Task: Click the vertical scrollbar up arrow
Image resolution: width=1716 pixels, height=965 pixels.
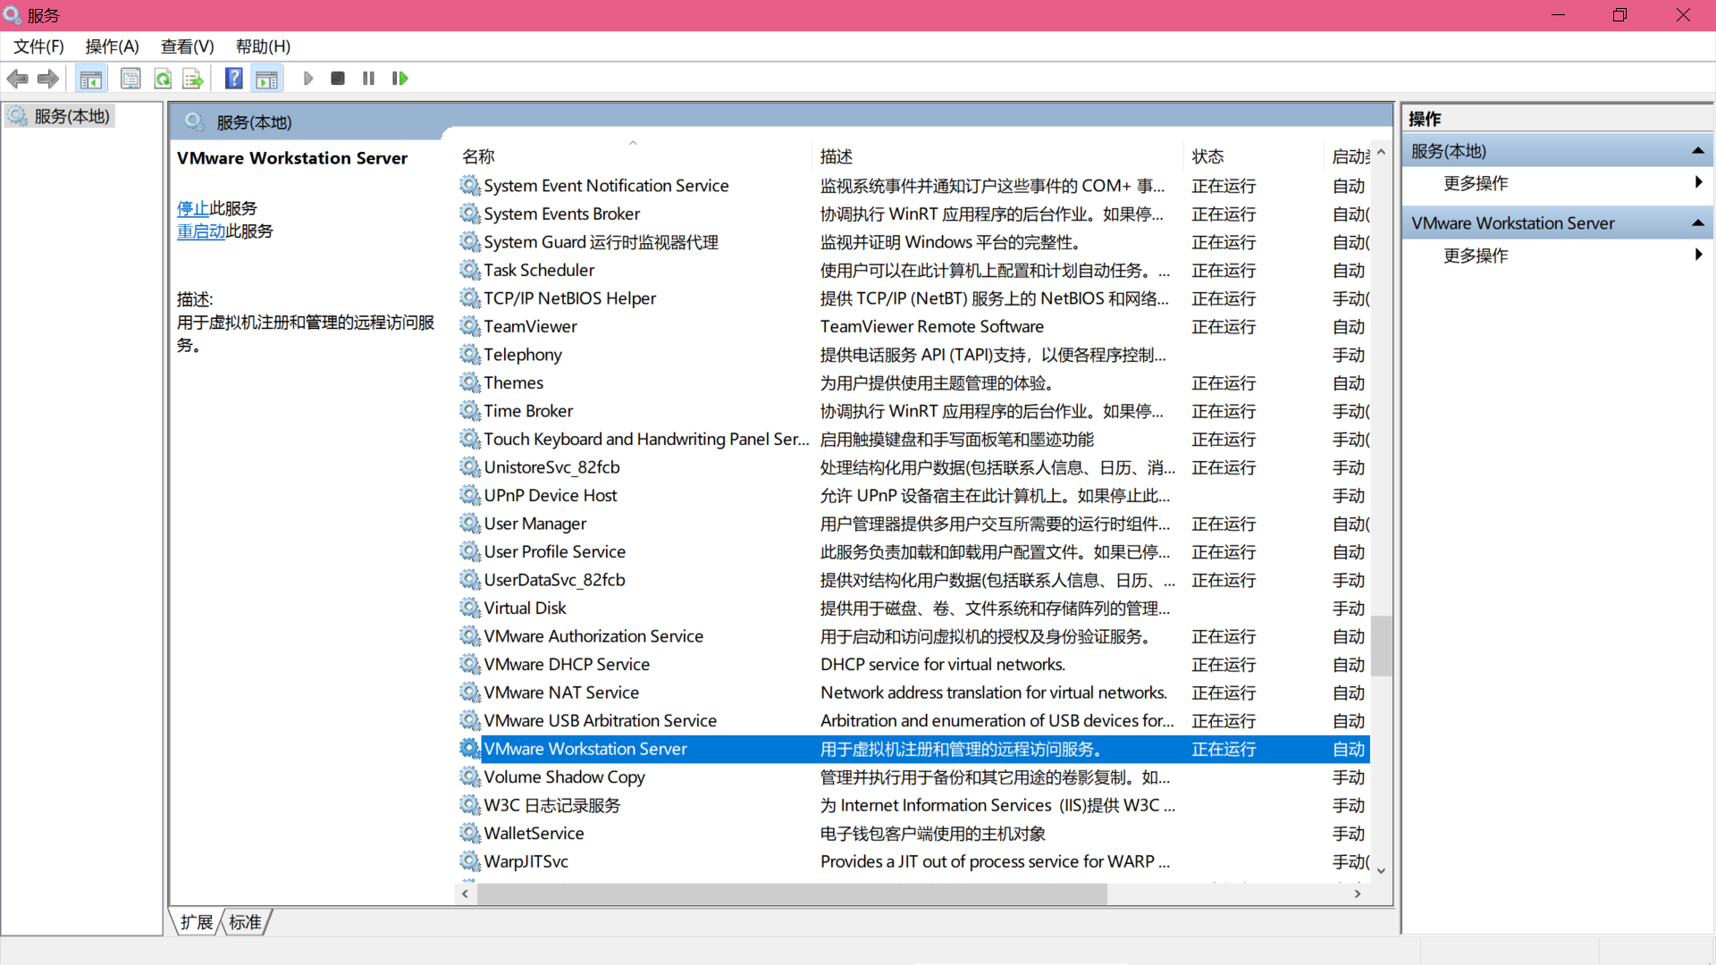Action: pyautogui.click(x=1382, y=153)
